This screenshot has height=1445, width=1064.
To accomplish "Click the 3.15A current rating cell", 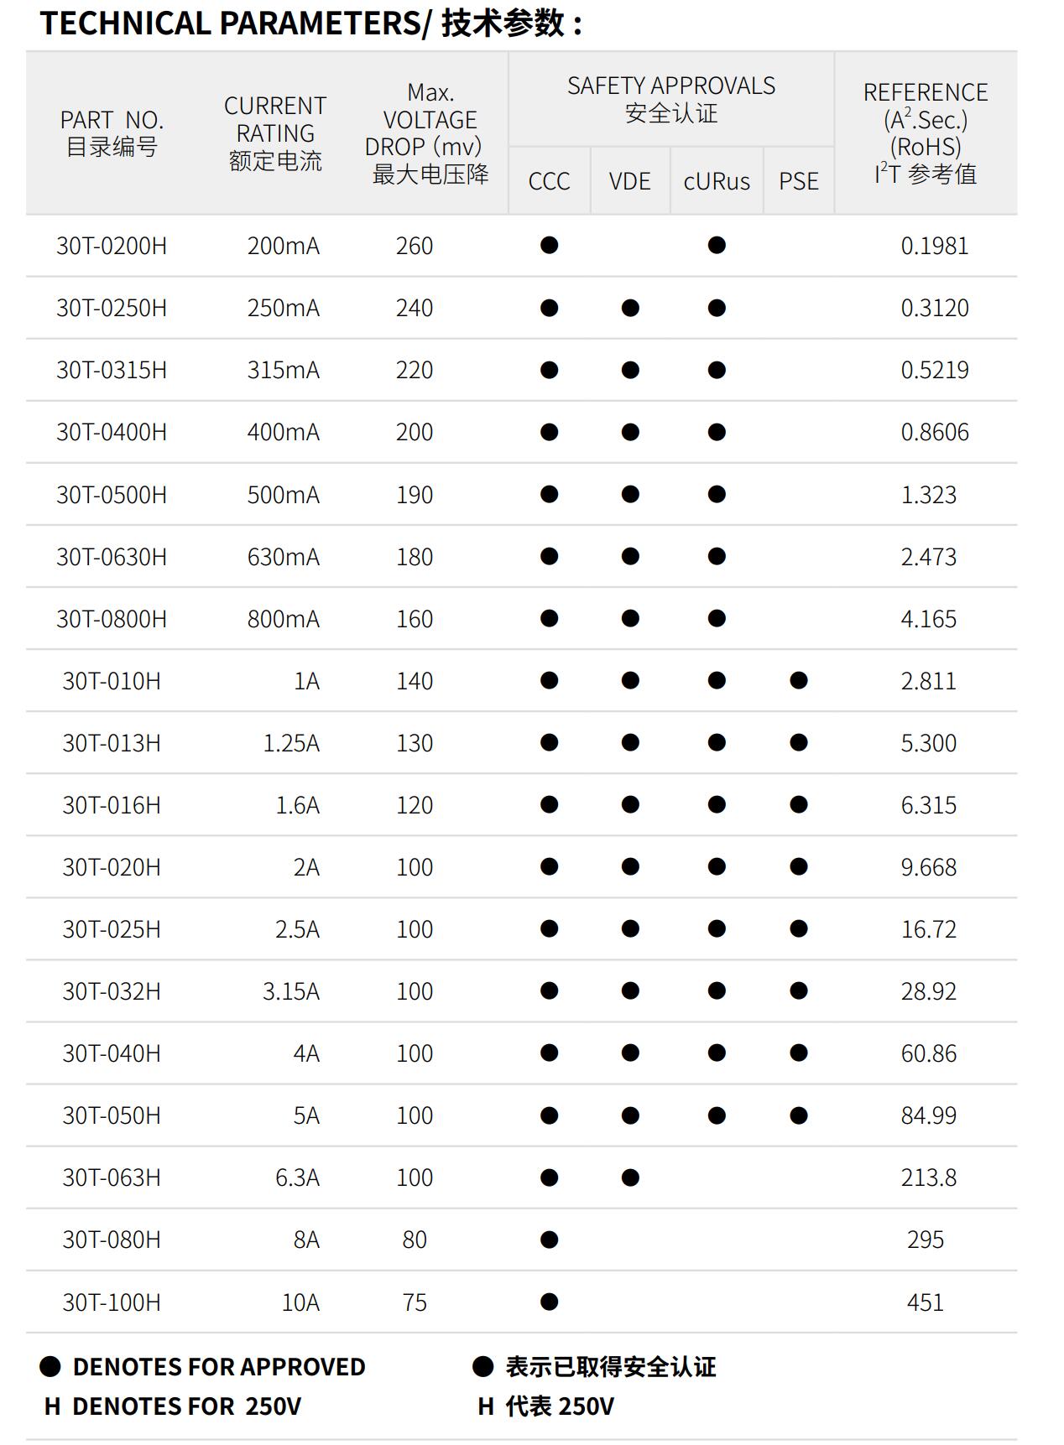I will coord(290,991).
